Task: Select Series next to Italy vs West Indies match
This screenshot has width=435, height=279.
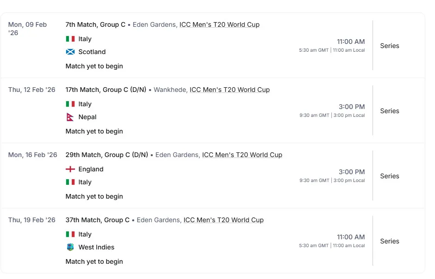Action: coord(390,242)
